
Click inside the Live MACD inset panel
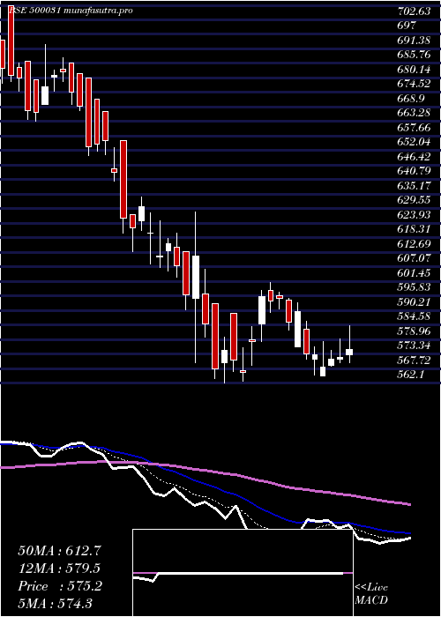[x=243, y=573]
